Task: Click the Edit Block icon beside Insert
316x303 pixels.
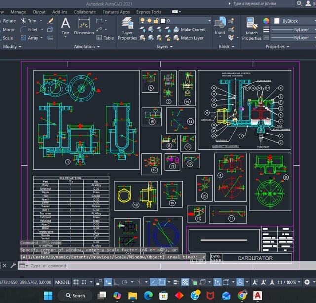Action: (x=231, y=30)
